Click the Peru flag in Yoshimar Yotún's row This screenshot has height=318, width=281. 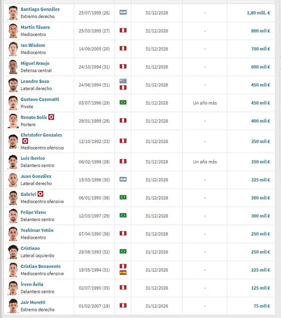click(x=123, y=233)
